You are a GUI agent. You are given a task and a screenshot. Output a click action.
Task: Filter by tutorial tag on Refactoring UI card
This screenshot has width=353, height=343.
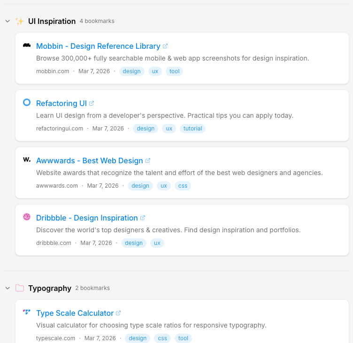193,129
